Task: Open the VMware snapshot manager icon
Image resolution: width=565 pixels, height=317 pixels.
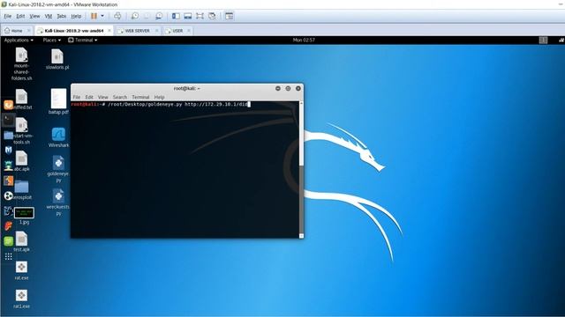Action: click(159, 16)
